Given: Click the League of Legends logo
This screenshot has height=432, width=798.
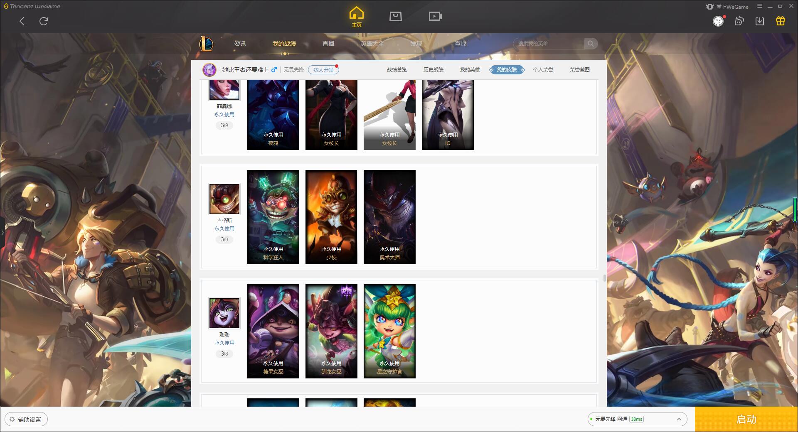Looking at the screenshot, I should (206, 44).
